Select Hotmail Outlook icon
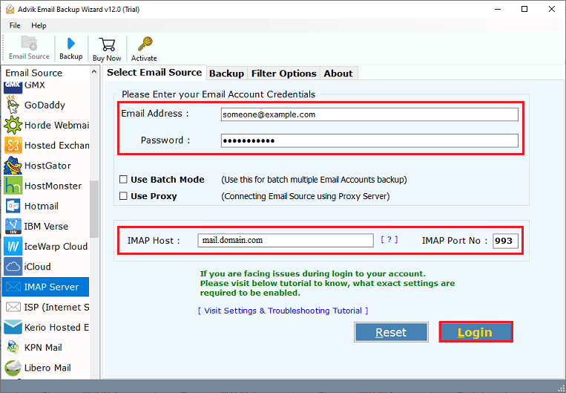Viewport: 566px width, 393px height. pyautogui.click(x=13, y=206)
